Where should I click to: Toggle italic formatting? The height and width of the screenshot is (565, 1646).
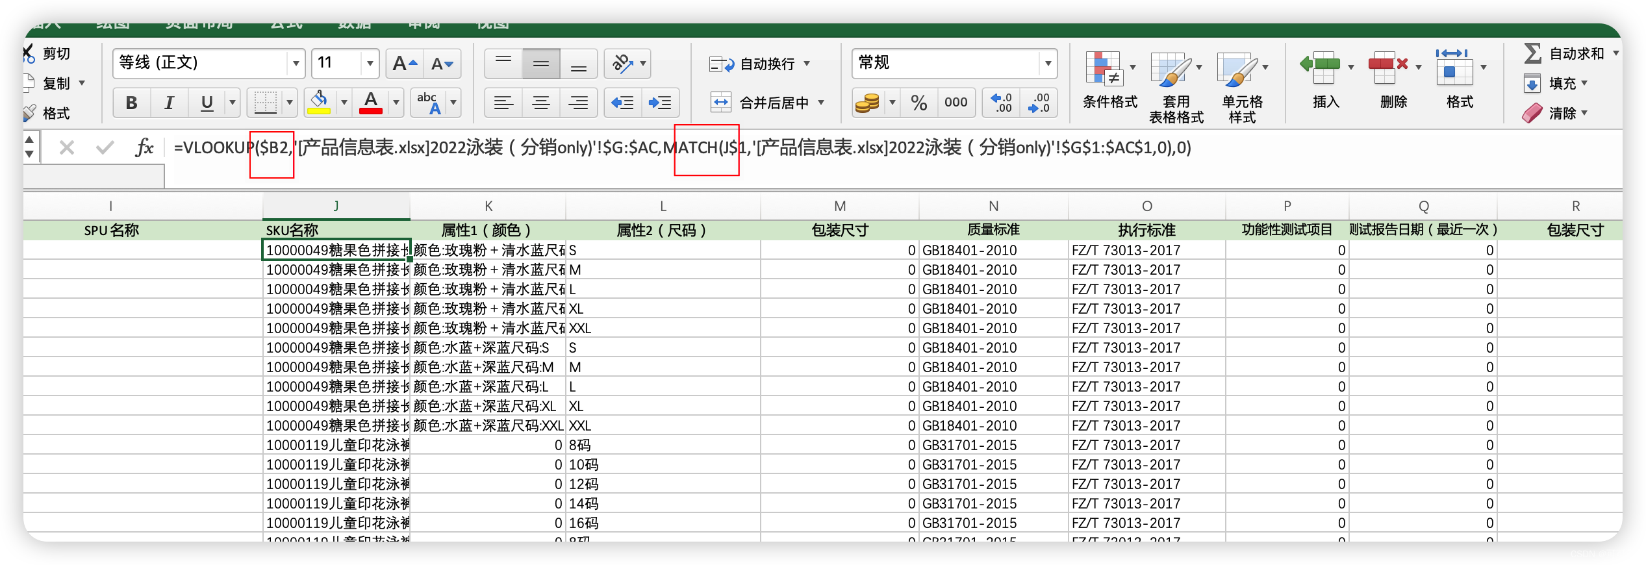(x=169, y=103)
